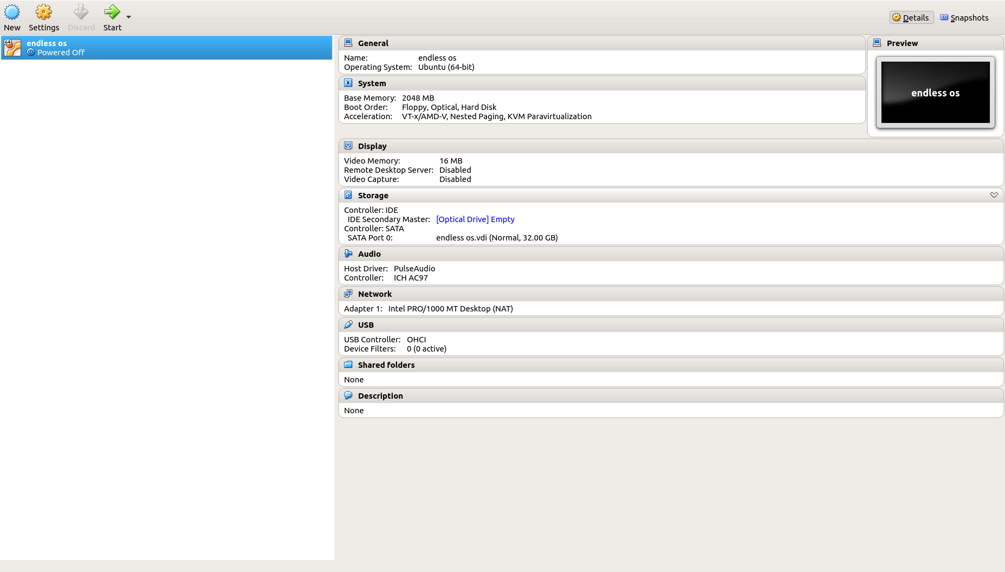Image resolution: width=1005 pixels, height=572 pixels.
Task: Open the Display section header
Action: (671, 146)
